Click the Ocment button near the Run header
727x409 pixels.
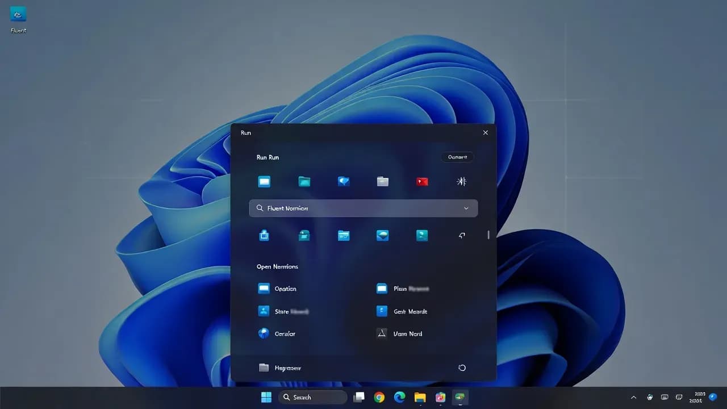(457, 157)
